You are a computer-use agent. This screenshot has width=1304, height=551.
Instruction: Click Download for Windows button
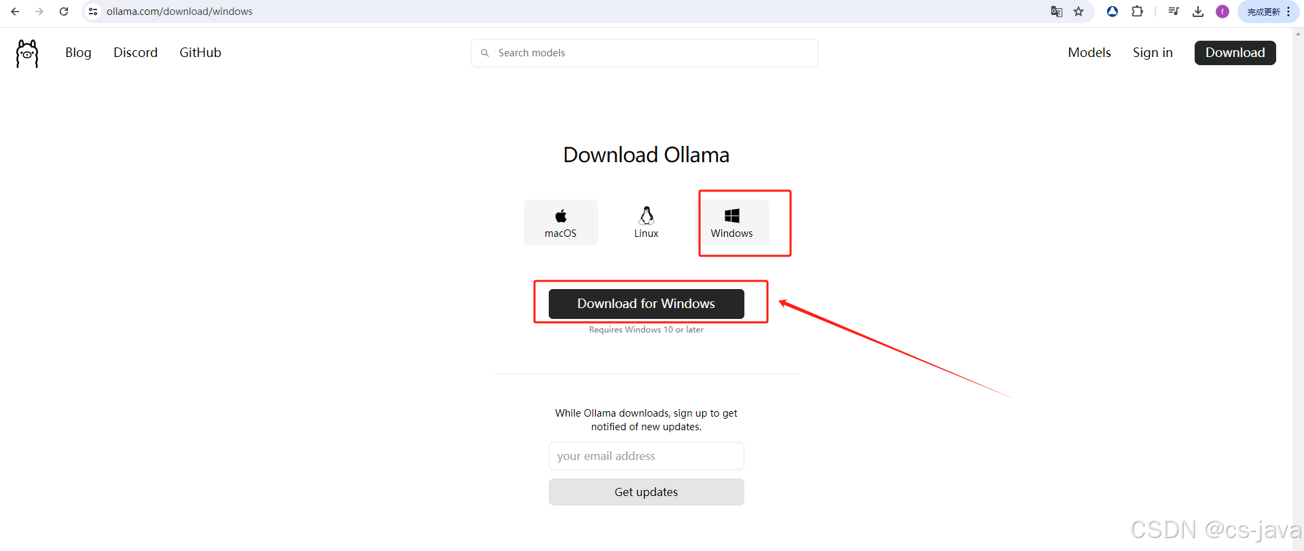click(646, 304)
